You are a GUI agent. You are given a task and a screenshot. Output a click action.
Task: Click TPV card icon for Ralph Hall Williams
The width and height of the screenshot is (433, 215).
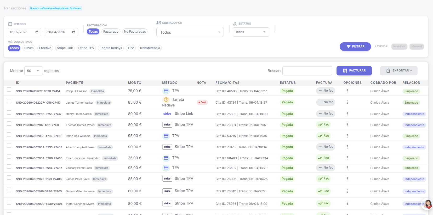pos(166,136)
